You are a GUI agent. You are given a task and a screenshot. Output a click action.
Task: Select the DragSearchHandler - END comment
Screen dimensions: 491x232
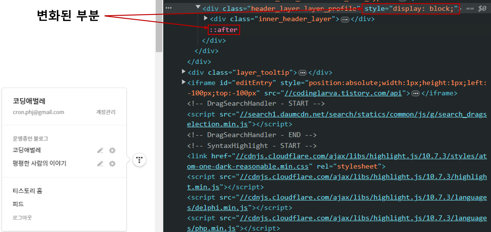(x=252, y=135)
